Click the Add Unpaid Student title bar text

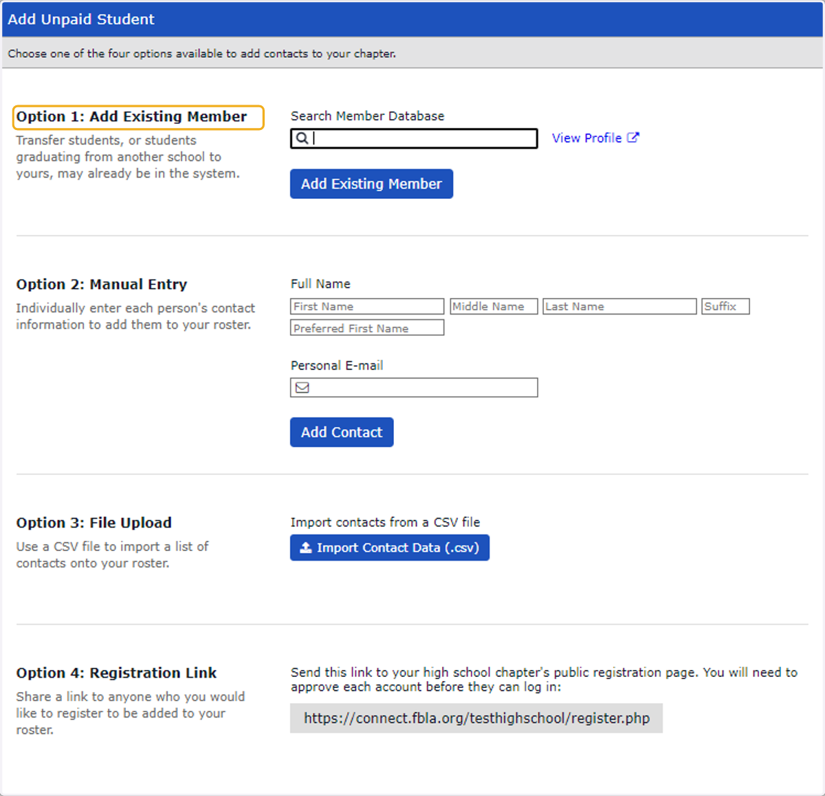[81, 19]
